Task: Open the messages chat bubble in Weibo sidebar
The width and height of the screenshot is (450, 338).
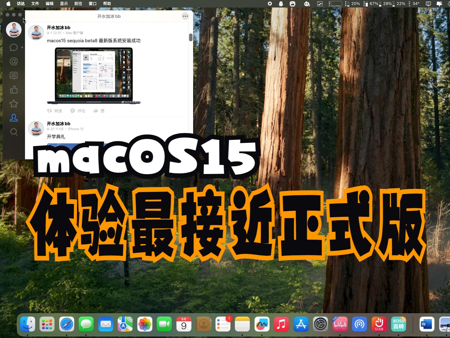Action: click(x=13, y=47)
